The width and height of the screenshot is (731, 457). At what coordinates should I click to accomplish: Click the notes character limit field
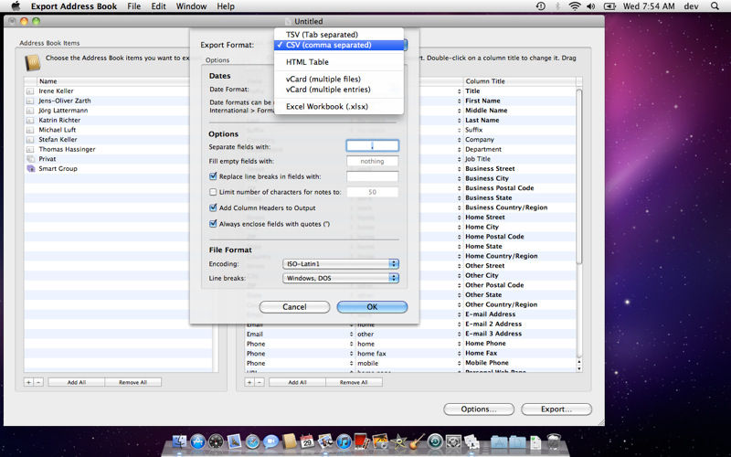click(x=373, y=192)
